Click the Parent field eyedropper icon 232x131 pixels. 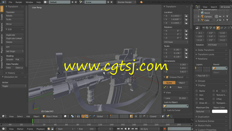point(226,68)
